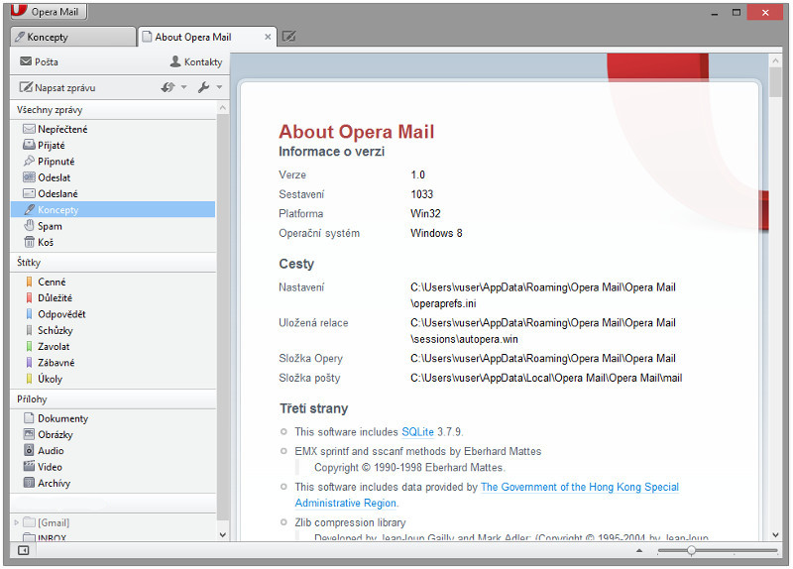Open Dokumenty attachments
The height and width of the screenshot is (569, 793).
point(113,418)
